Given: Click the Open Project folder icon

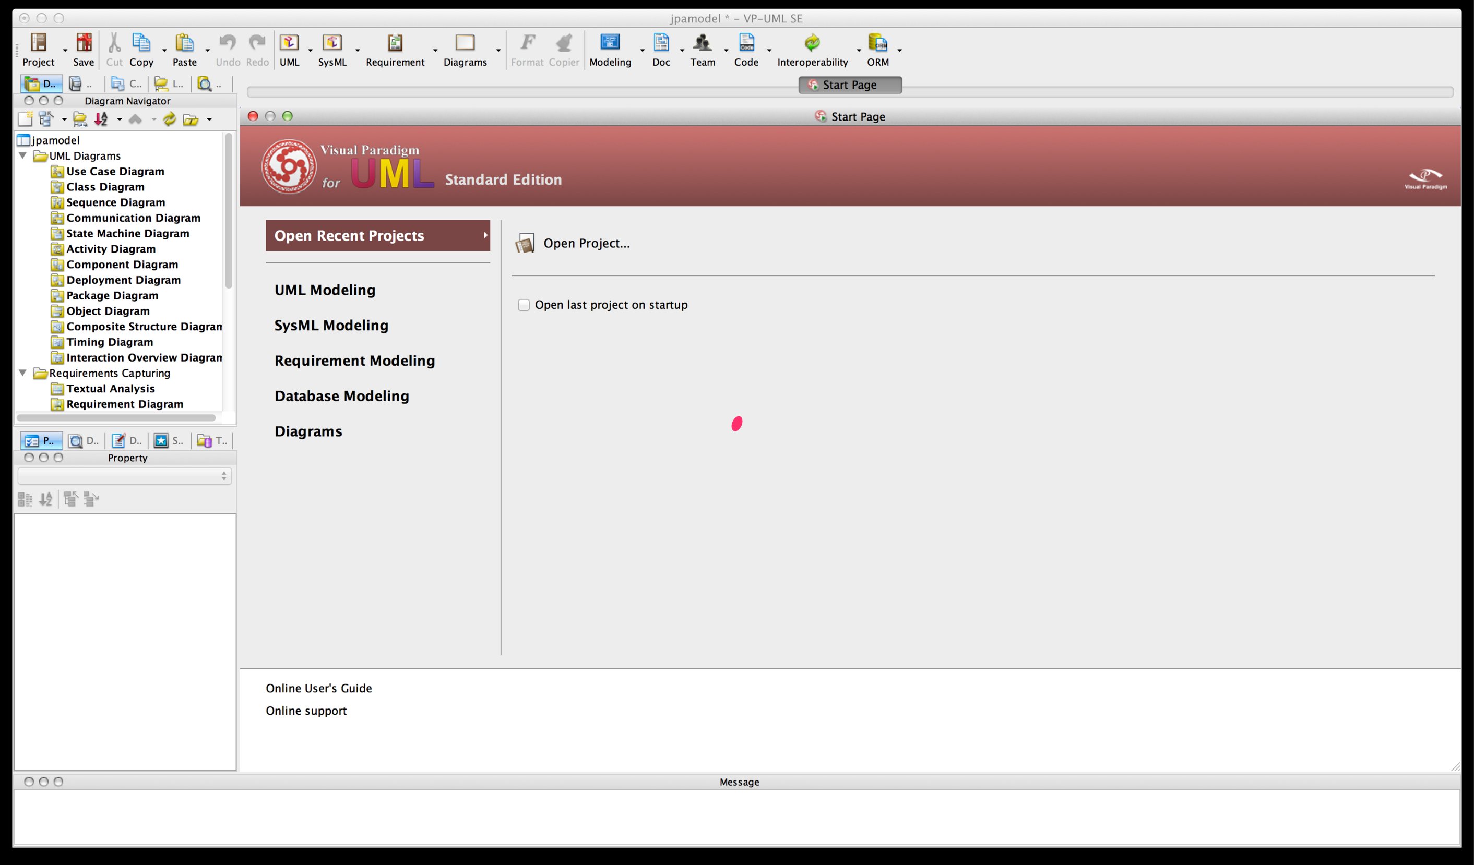Looking at the screenshot, I should click(525, 243).
